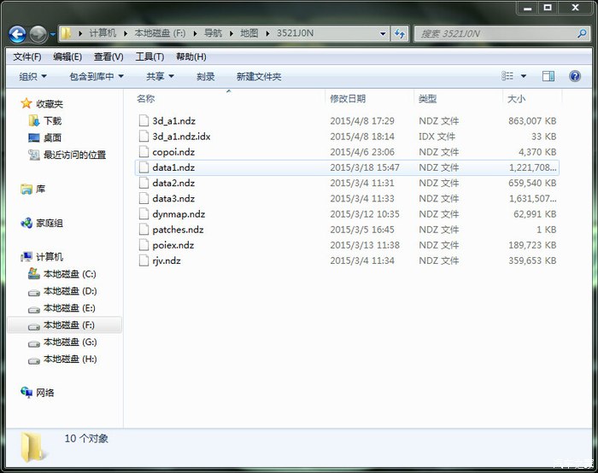Select the 3d_a1.ndz.idx file
The width and height of the screenshot is (598, 473).
click(x=180, y=137)
